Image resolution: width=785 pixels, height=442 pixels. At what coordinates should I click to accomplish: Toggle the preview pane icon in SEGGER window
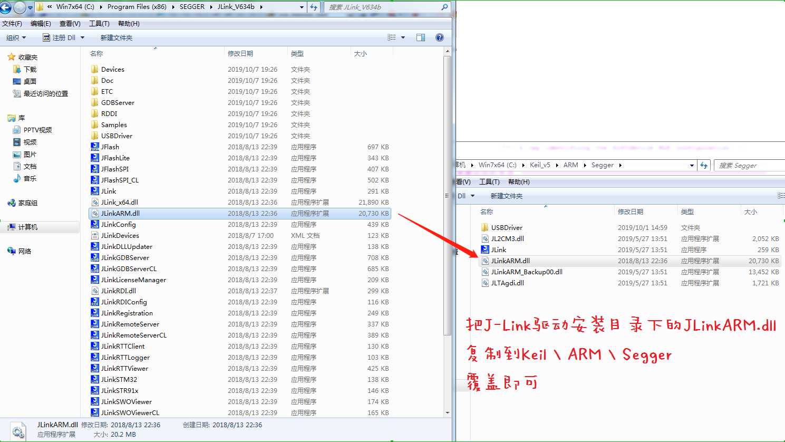click(421, 37)
